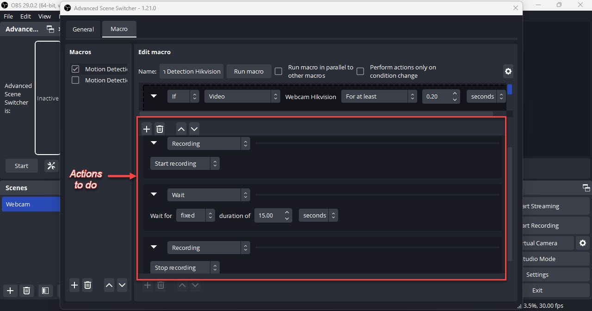Toggle OBS Studio Mode
Image resolution: width=592 pixels, height=311 pixels.
click(556, 259)
